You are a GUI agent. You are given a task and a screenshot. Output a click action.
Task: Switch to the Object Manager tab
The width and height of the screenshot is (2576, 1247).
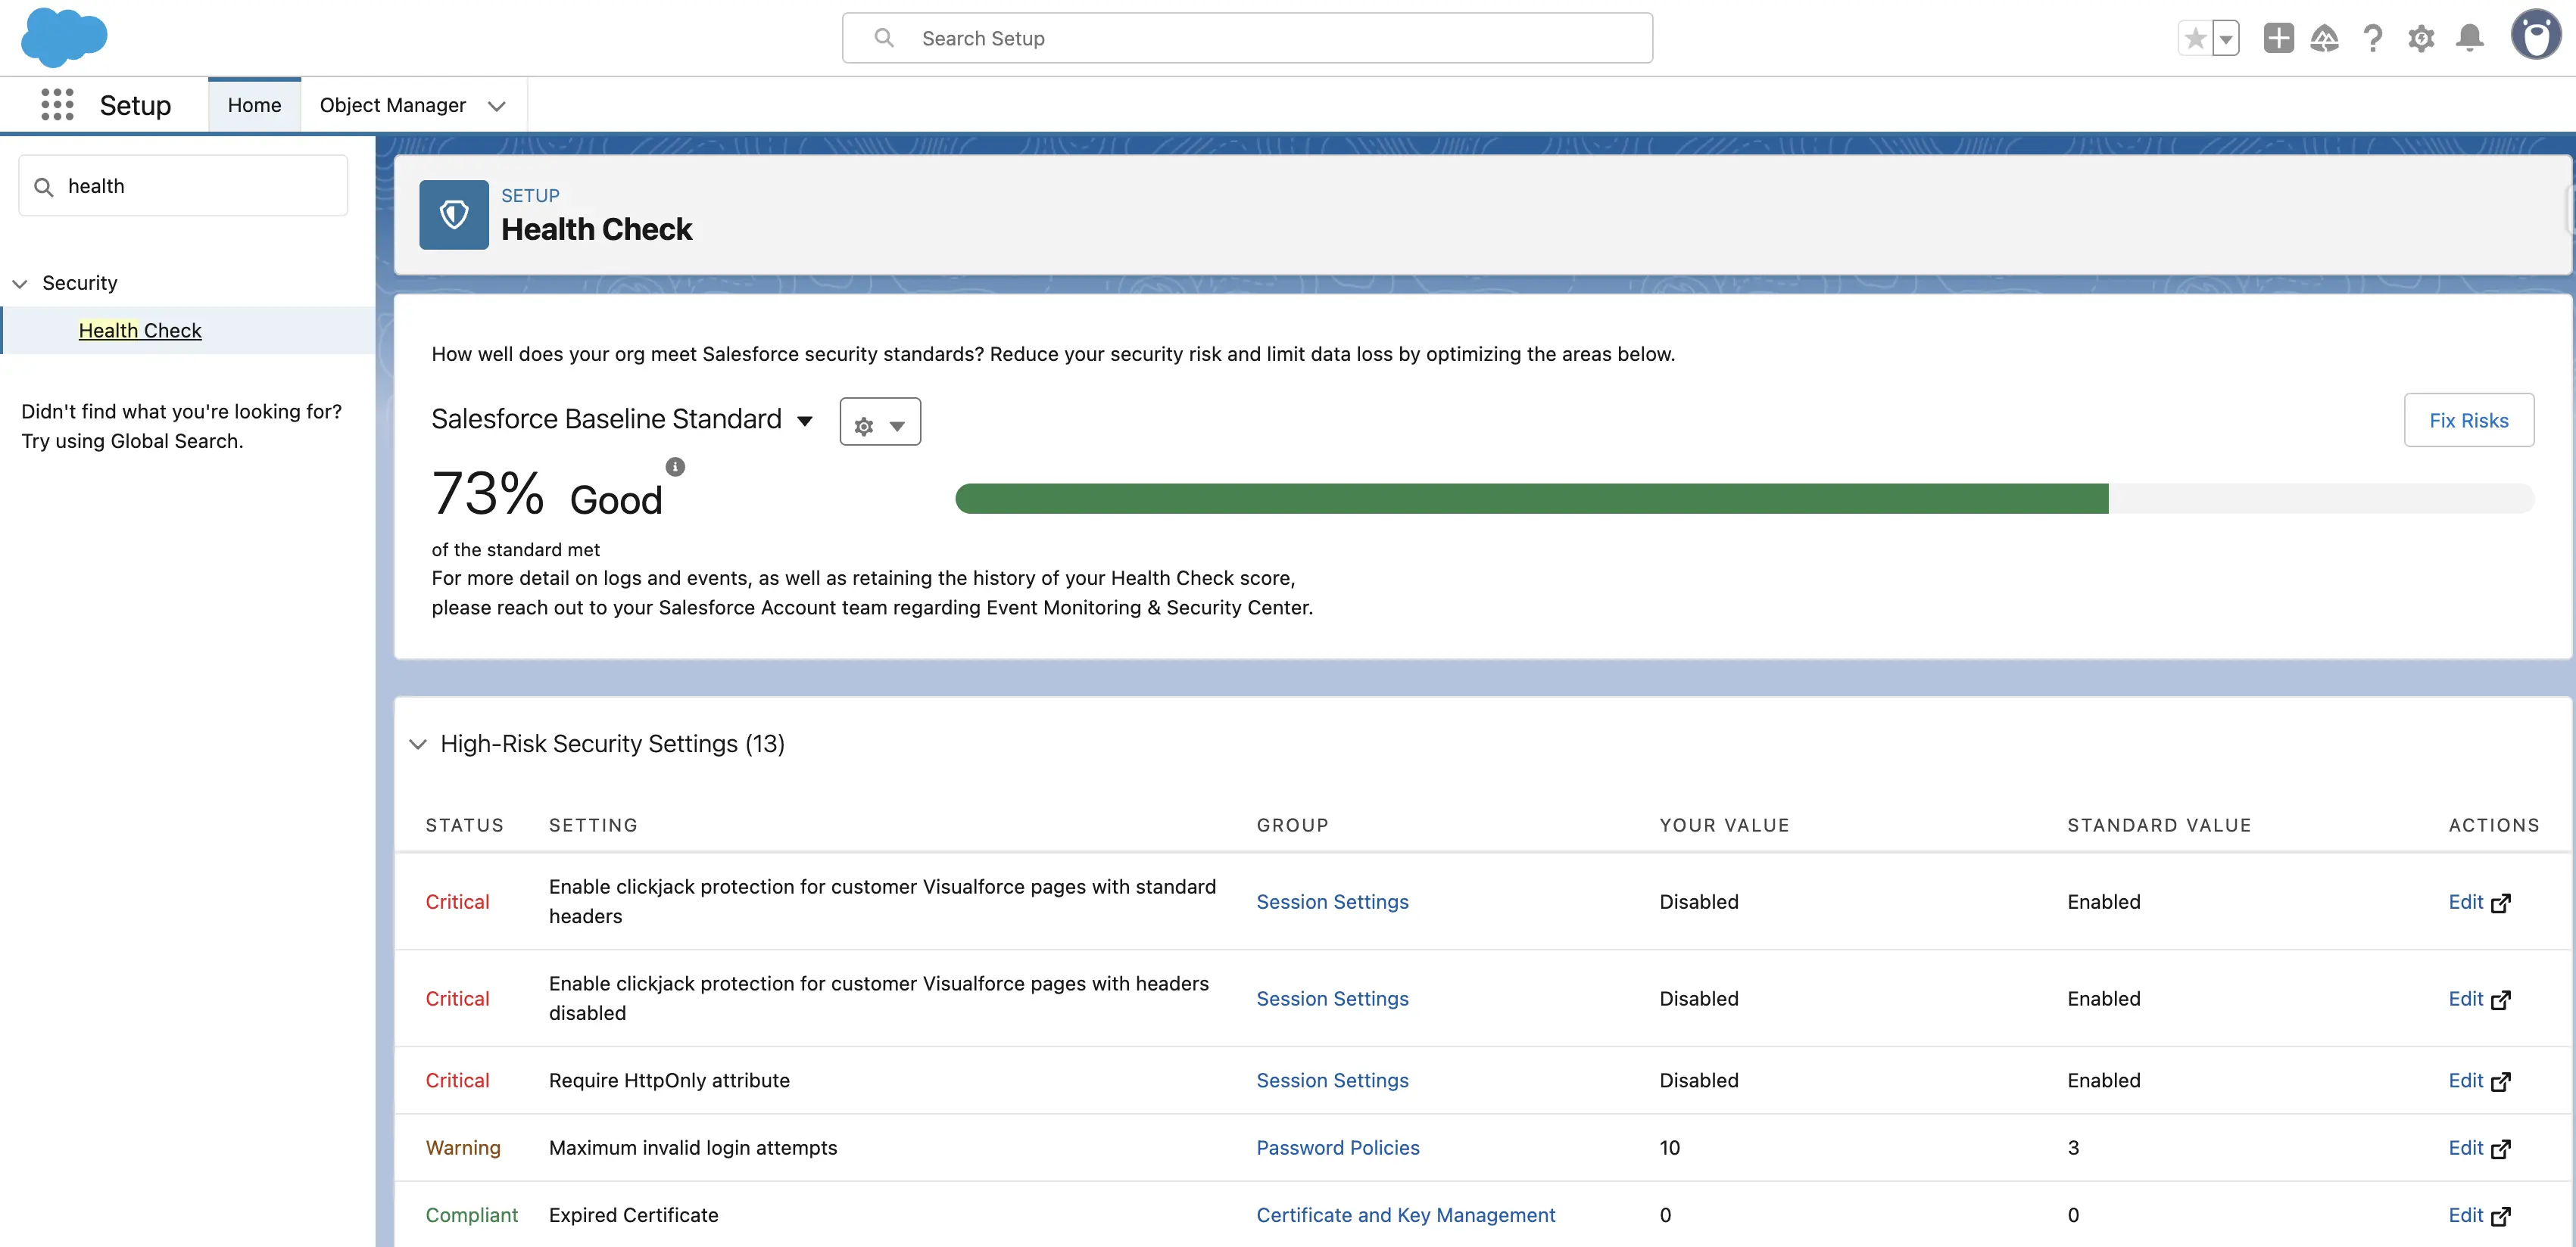tap(392, 105)
